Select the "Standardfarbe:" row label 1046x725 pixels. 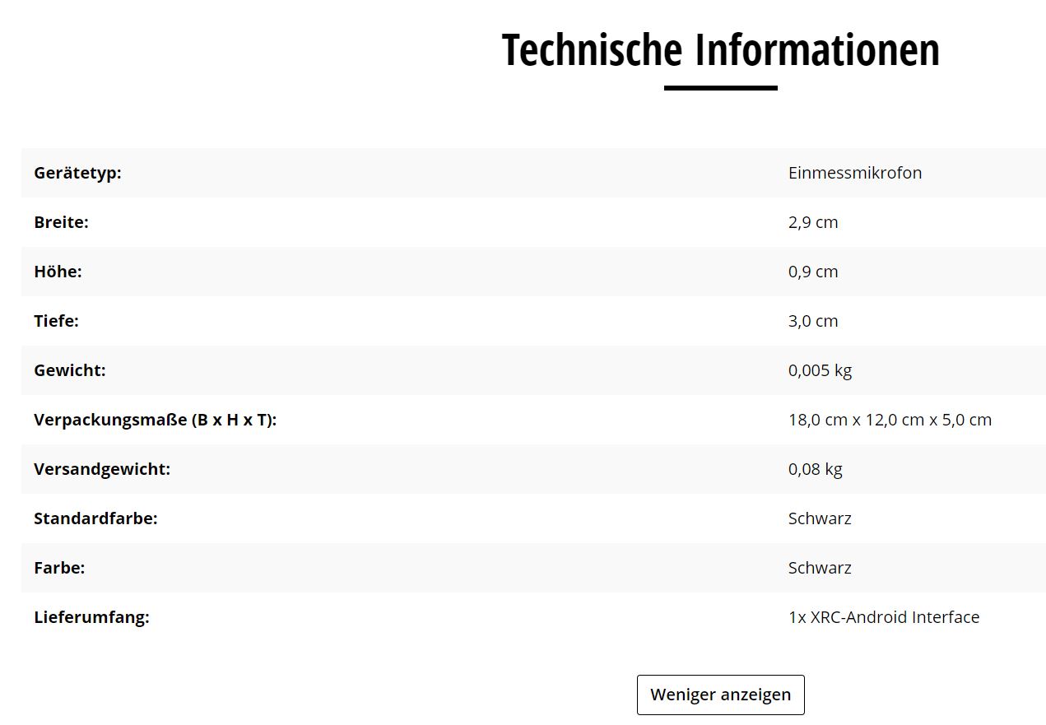click(x=95, y=518)
